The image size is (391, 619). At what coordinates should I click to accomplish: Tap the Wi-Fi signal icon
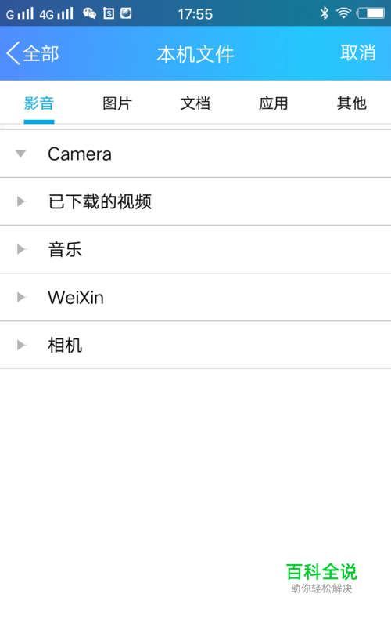[343, 13]
